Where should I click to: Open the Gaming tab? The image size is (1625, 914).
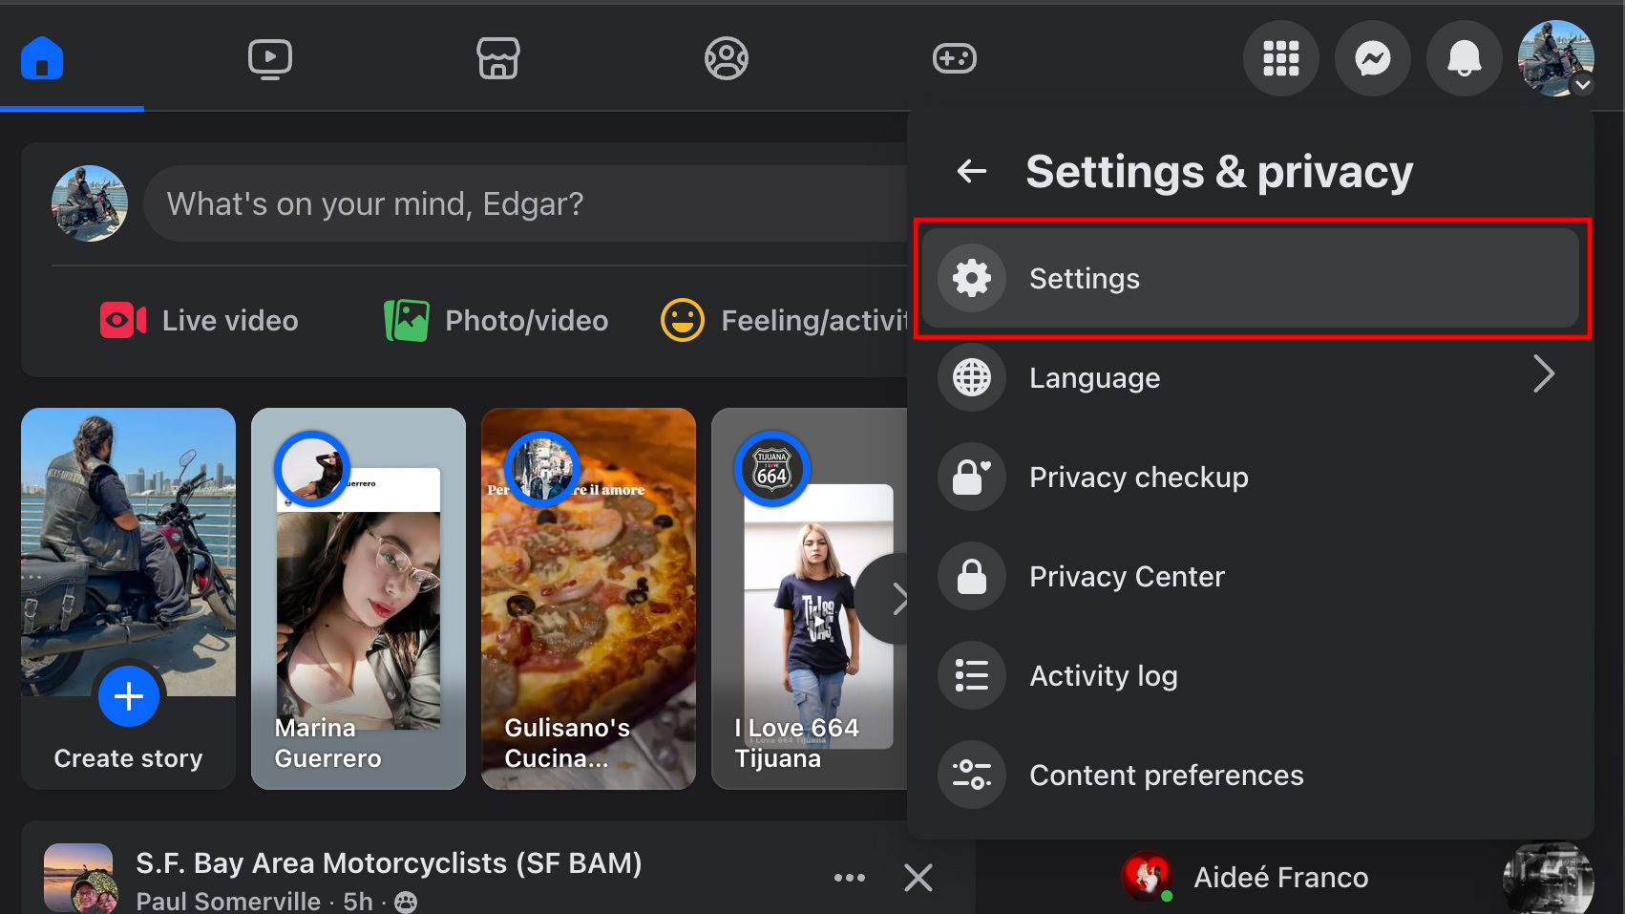pyautogui.click(x=955, y=58)
